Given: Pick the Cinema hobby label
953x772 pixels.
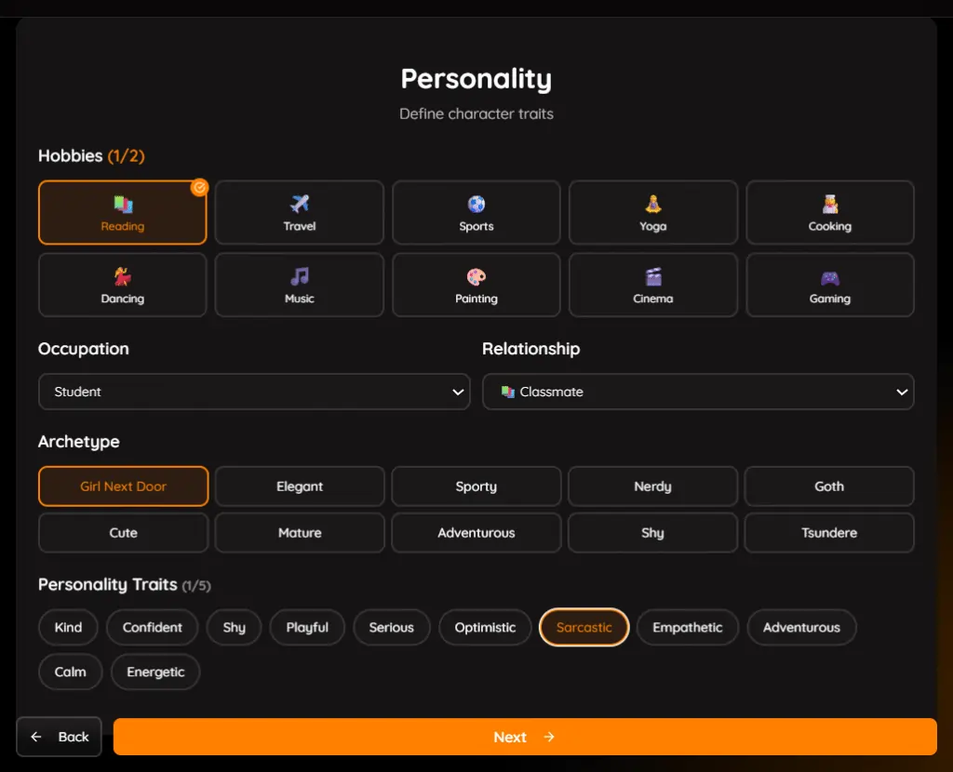Looking at the screenshot, I should (652, 299).
